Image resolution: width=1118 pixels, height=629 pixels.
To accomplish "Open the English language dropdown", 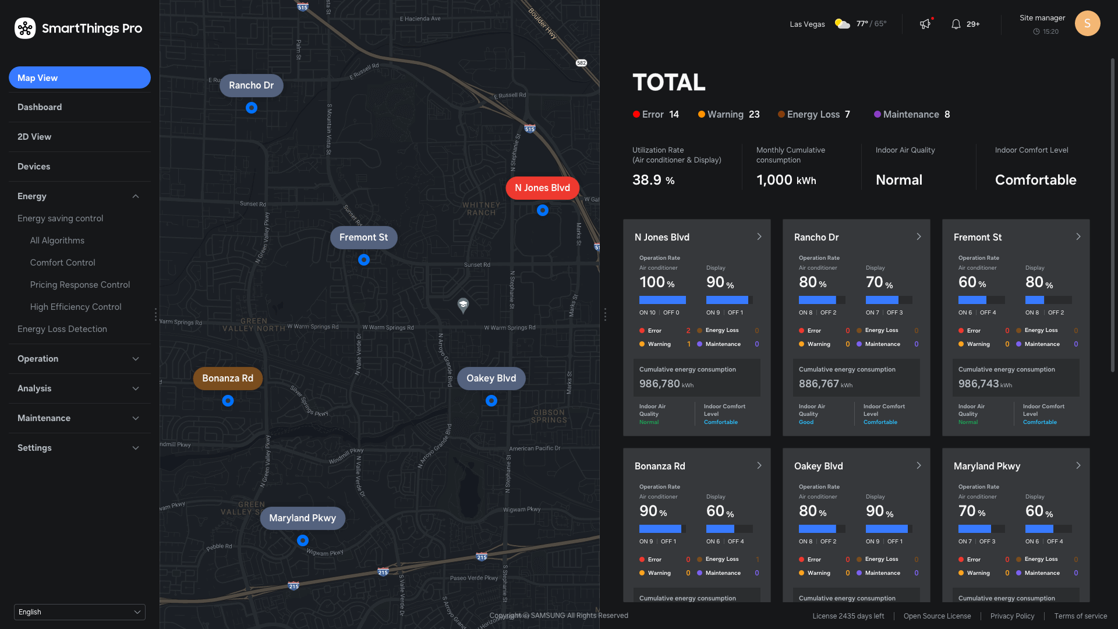I will coord(80,612).
